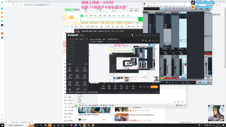Toggle the preview eye icon in broadcaster
Viewport: 226px width, 127px height.
pyautogui.click(x=144, y=87)
